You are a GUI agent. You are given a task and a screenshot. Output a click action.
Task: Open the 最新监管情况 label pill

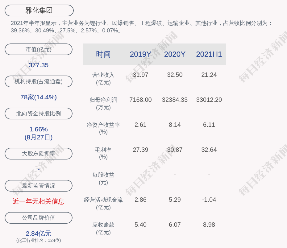(x=39, y=186)
